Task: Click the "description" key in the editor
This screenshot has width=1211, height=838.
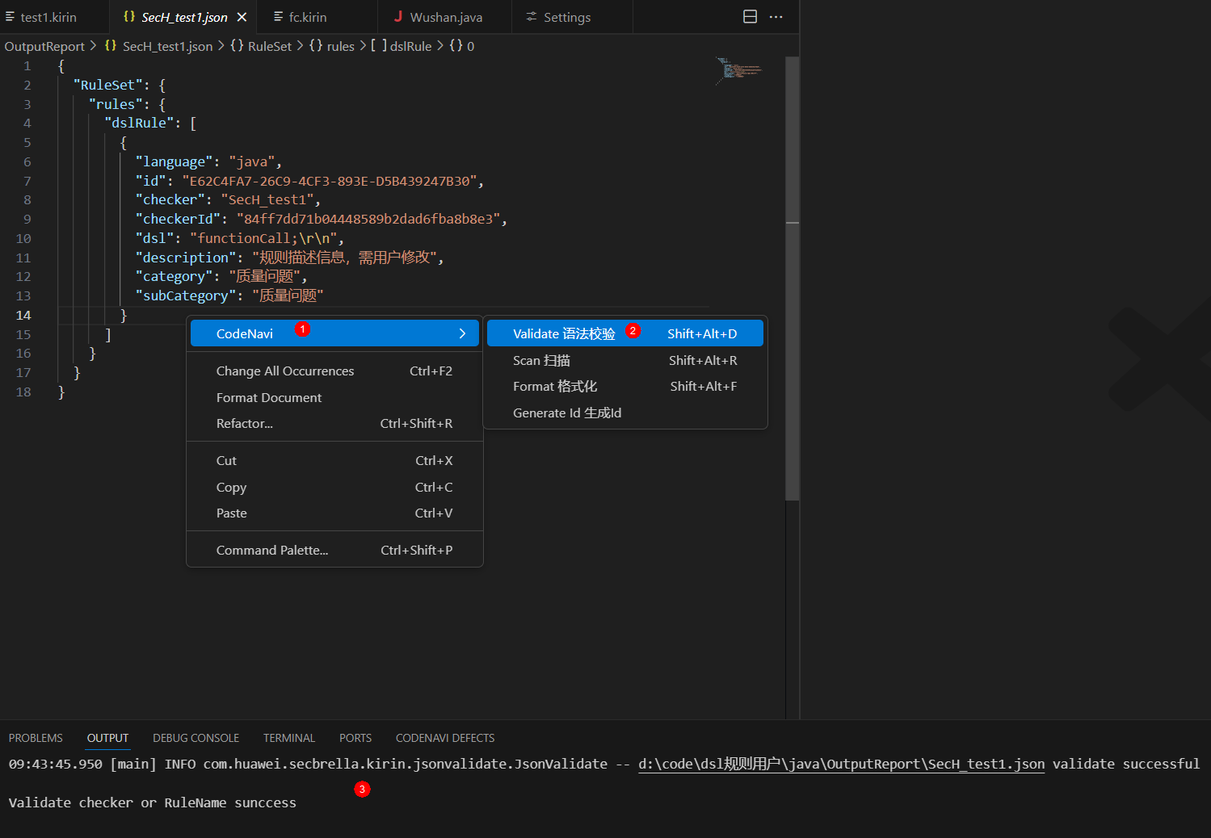Action: [186, 258]
